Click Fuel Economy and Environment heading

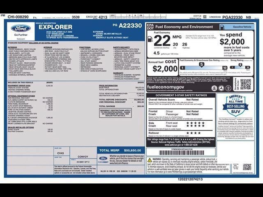coord(184,27)
